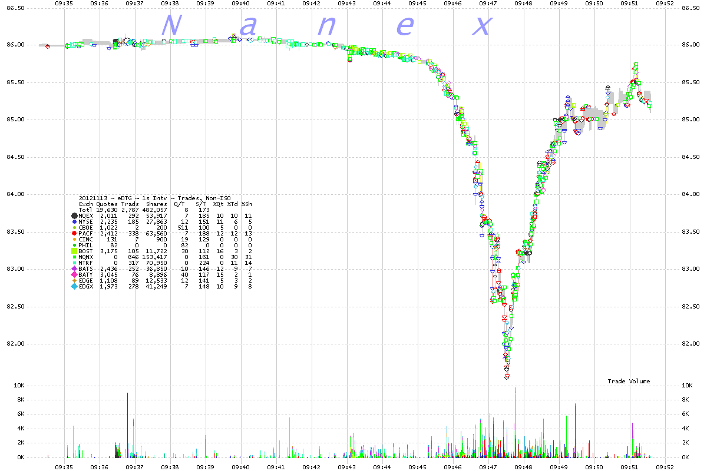Click the purple BATS legend diamond
The image size is (707, 471).
74,268
